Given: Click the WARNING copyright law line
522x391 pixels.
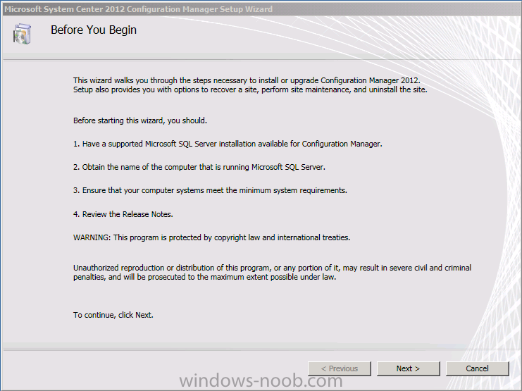Looking at the screenshot, I should (x=212, y=237).
